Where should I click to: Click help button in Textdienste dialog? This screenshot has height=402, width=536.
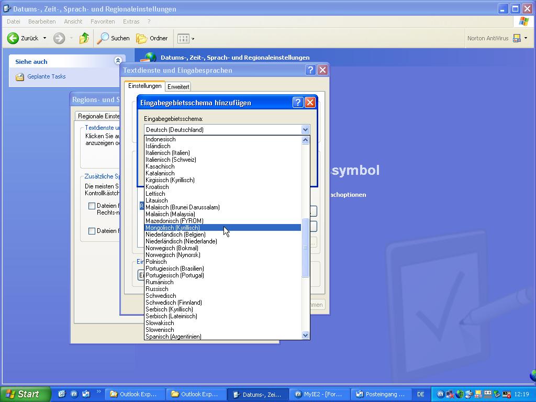point(310,70)
